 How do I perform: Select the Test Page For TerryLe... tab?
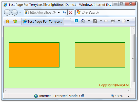tap(43, 21)
